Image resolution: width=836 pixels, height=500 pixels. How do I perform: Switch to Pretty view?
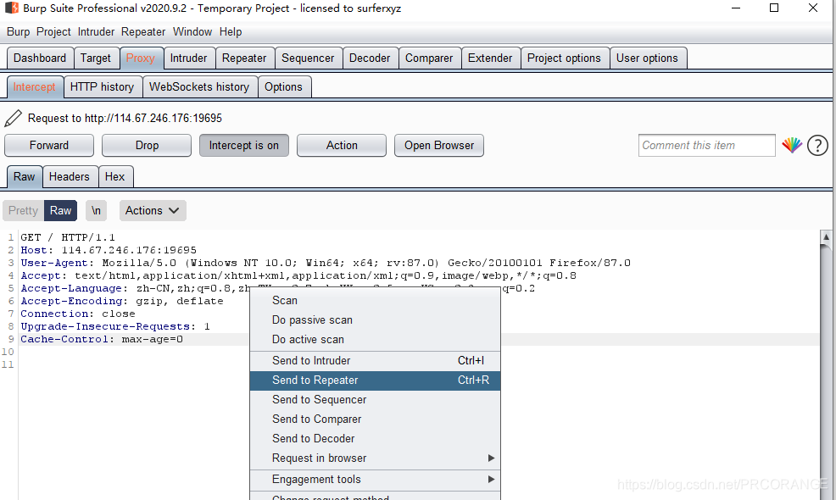pyautogui.click(x=23, y=210)
